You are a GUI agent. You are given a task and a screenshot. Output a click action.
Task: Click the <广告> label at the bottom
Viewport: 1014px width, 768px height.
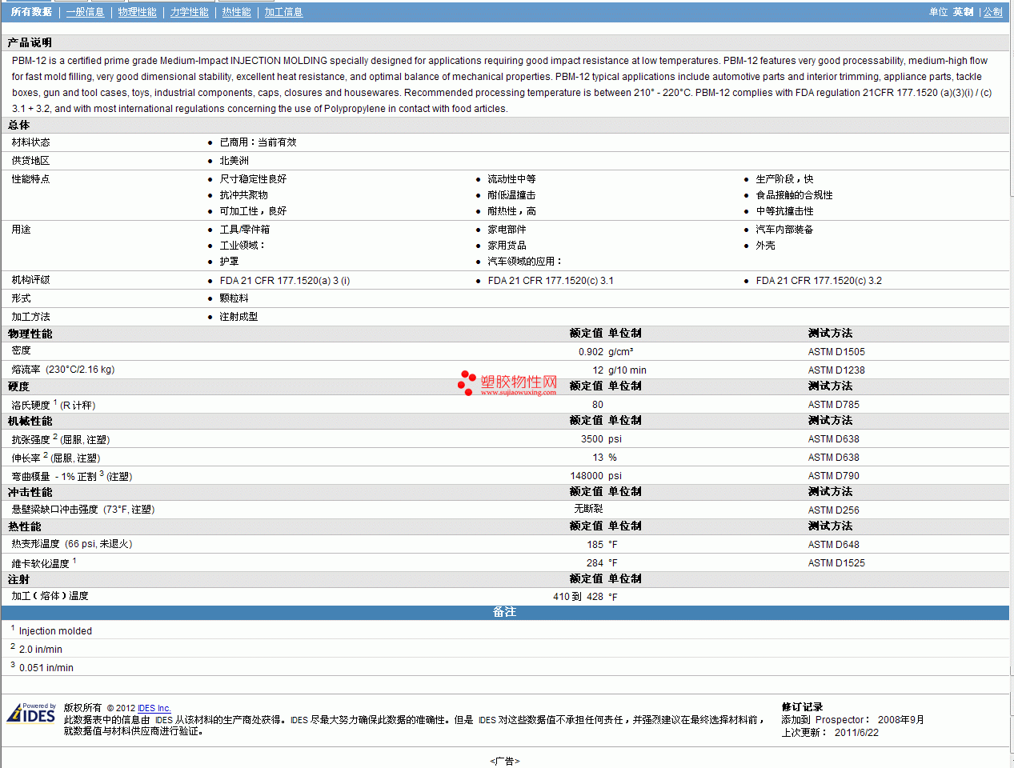pyautogui.click(x=505, y=762)
